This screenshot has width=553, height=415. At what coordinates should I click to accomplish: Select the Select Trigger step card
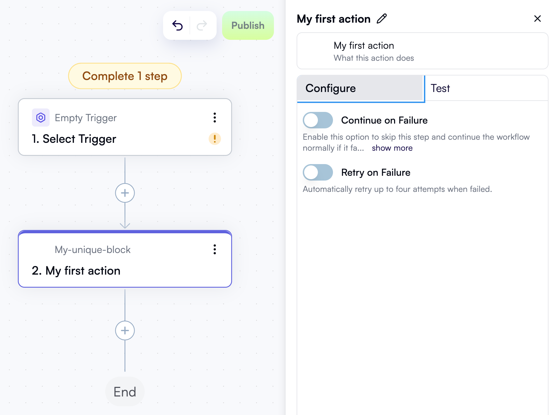(125, 127)
